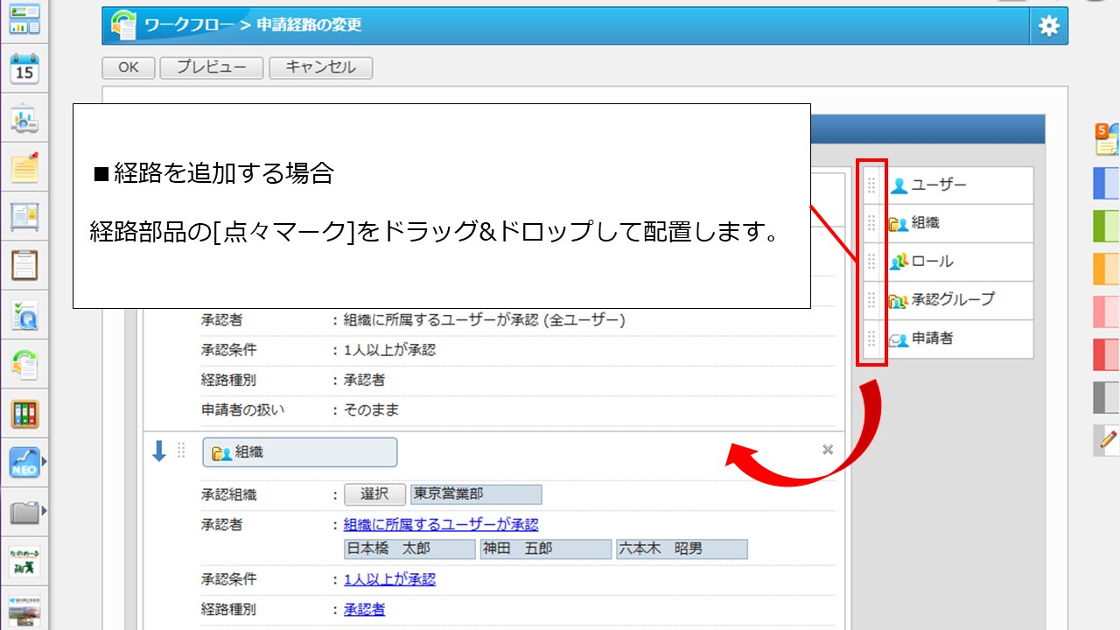Click the yellow sticky memo icon in sidebar
The width and height of the screenshot is (1120, 630).
click(24, 166)
